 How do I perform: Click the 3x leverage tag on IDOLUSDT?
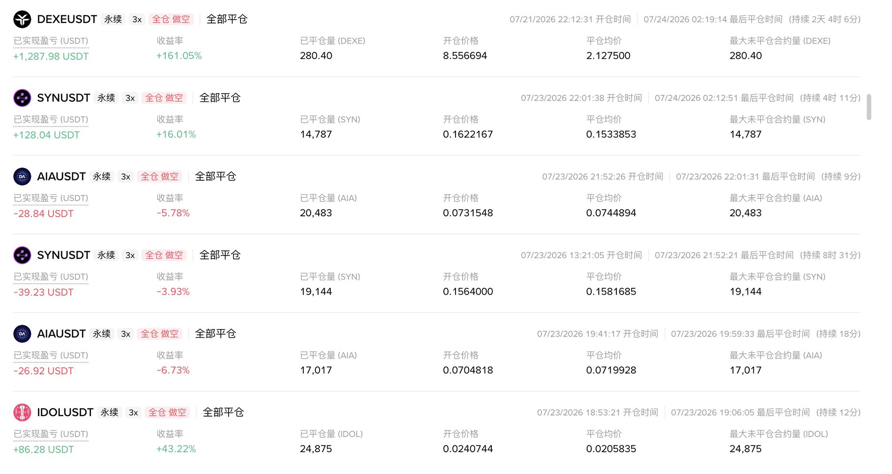click(x=133, y=412)
